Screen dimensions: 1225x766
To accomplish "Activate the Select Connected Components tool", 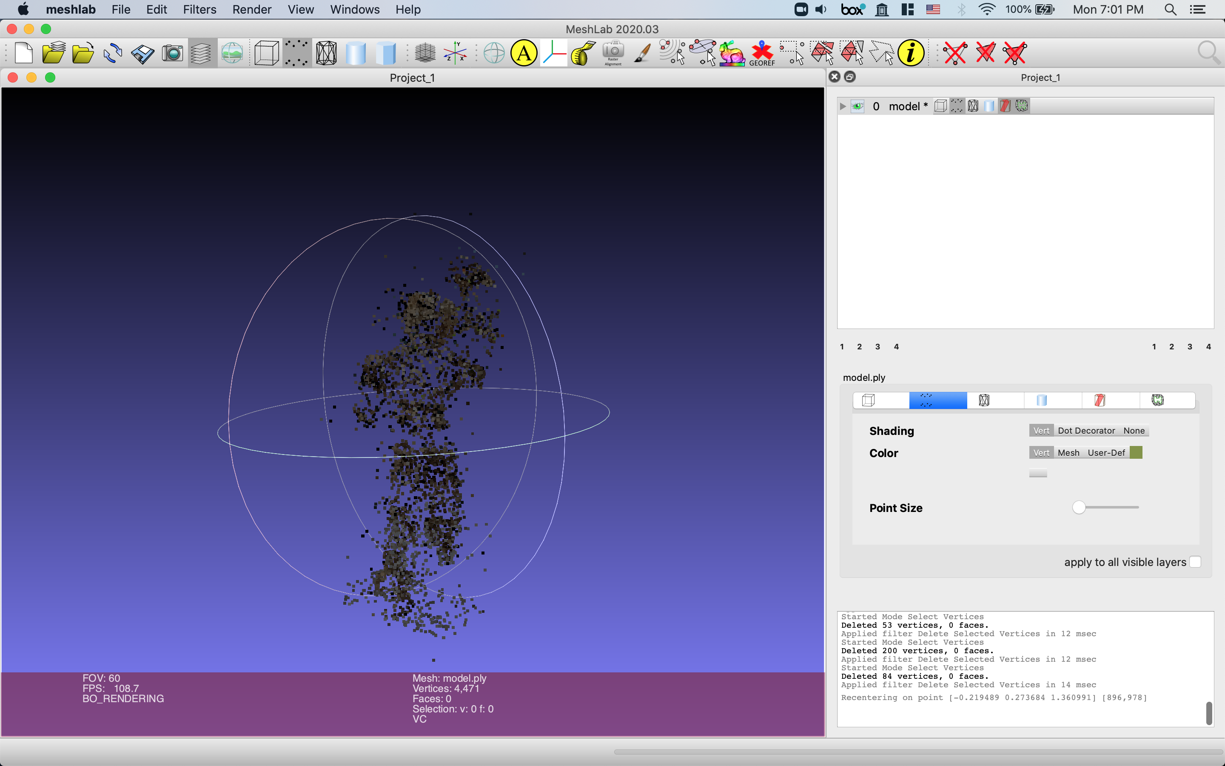I will click(x=852, y=53).
